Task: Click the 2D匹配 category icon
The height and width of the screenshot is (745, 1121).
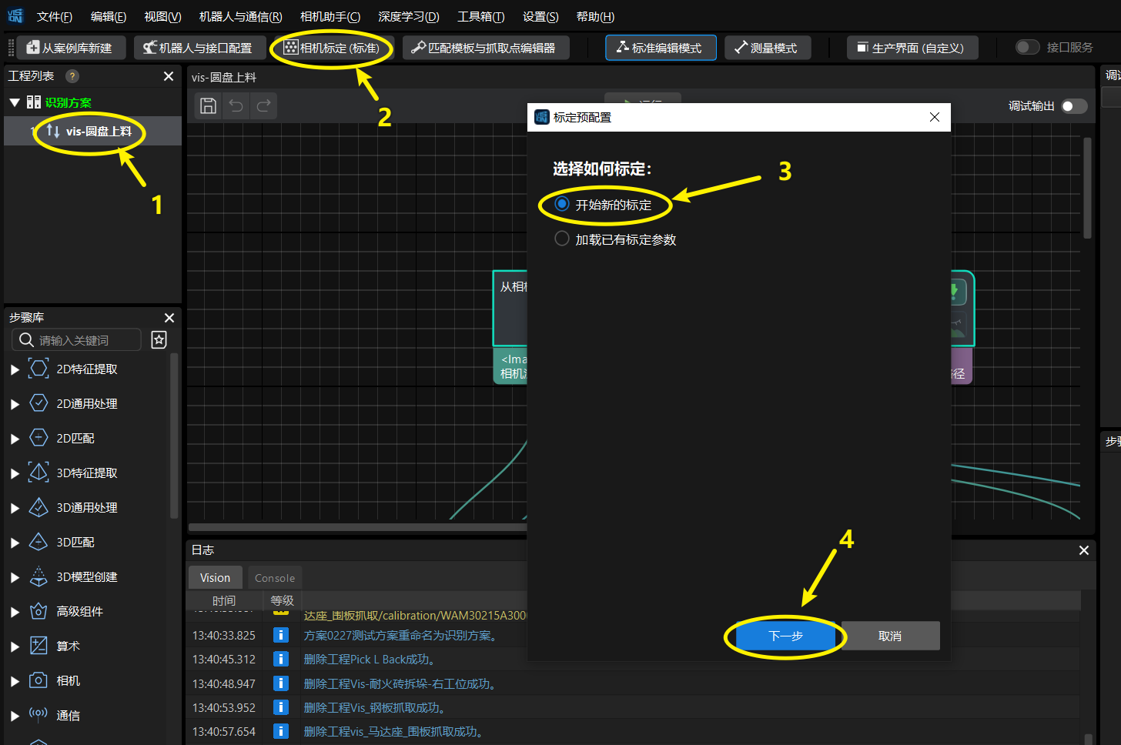Action: [x=38, y=438]
